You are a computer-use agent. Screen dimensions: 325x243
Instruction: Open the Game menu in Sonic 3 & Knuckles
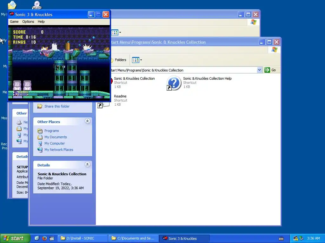click(x=14, y=22)
